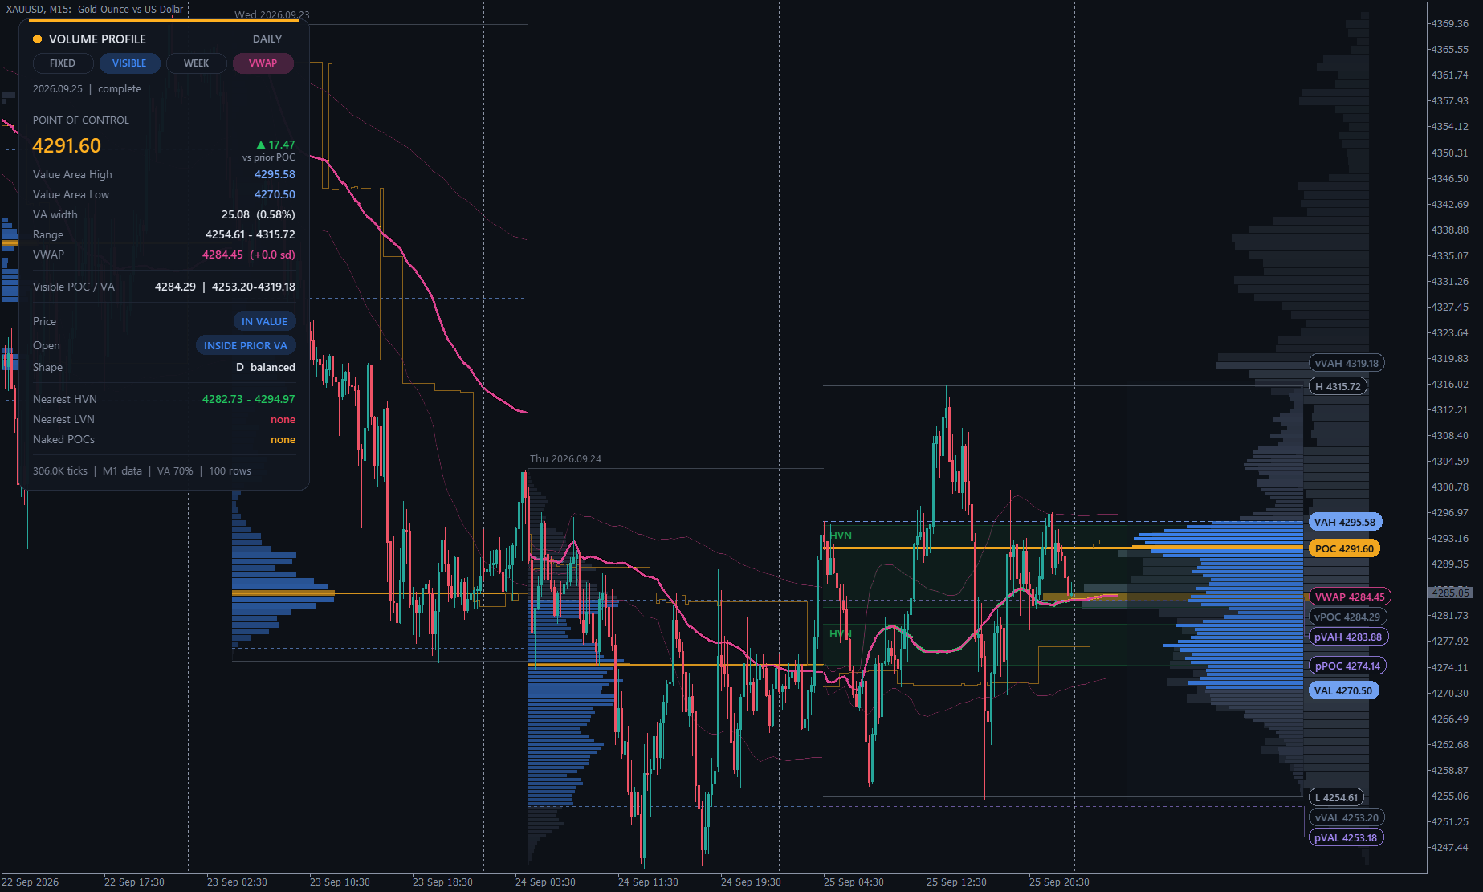Click the current price 4285.05 axis tag
Screen dimensions: 1483x892
pos(1449,593)
